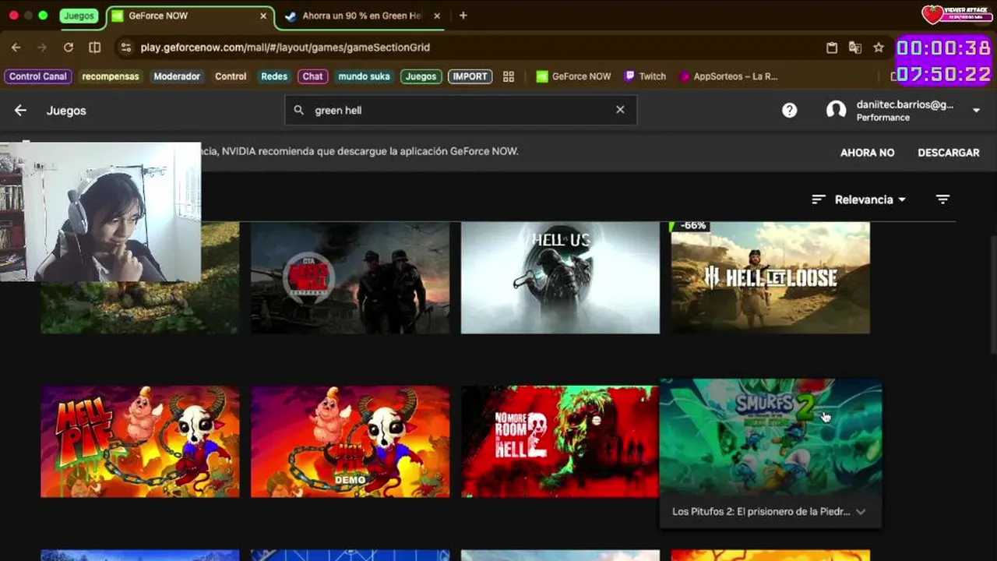Clear the green hell search text

point(620,110)
